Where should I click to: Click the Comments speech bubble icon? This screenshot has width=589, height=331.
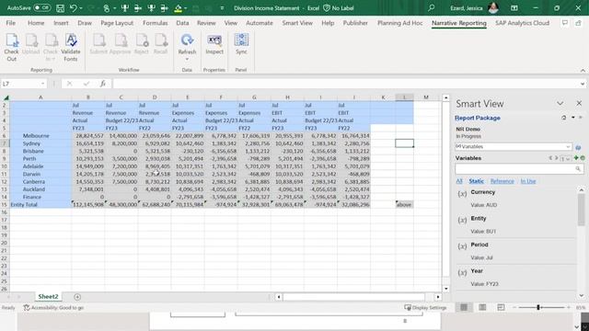coord(564,23)
